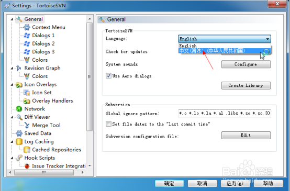Click the Dialogs 2 icon
Image resolution: width=290 pixels, height=191 pixels.
click(27, 43)
